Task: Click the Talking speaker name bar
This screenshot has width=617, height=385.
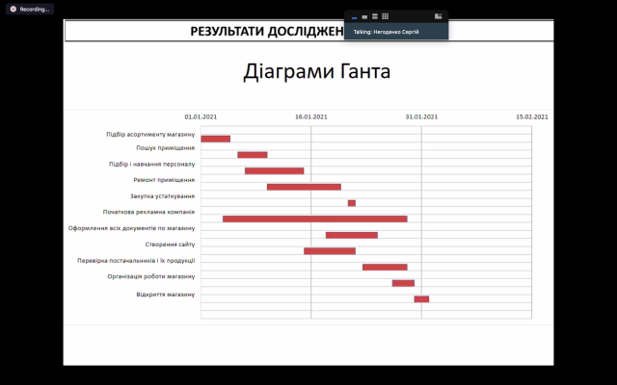Action: coord(396,32)
